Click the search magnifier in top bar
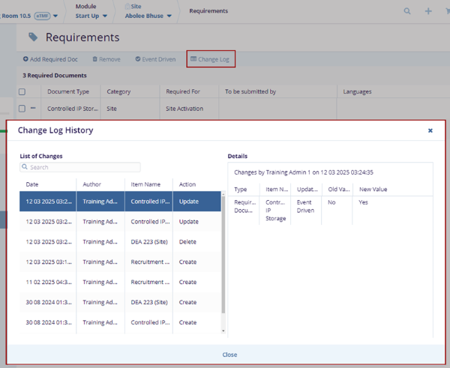 (407, 11)
